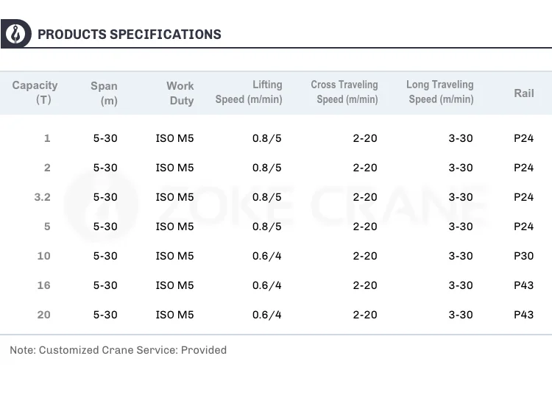The image size is (552, 403).
Task: Click the Lifting Speed column header
Action: click(x=249, y=92)
